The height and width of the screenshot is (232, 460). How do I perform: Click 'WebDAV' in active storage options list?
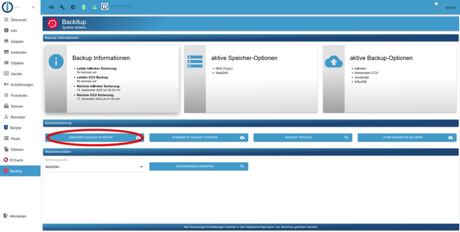pyautogui.click(x=222, y=73)
